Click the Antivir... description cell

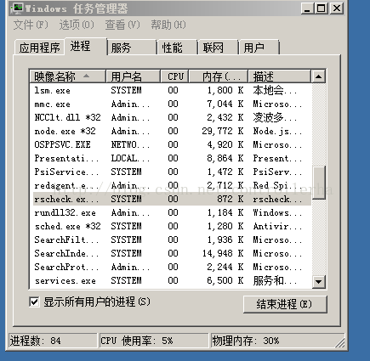[x=277, y=226]
